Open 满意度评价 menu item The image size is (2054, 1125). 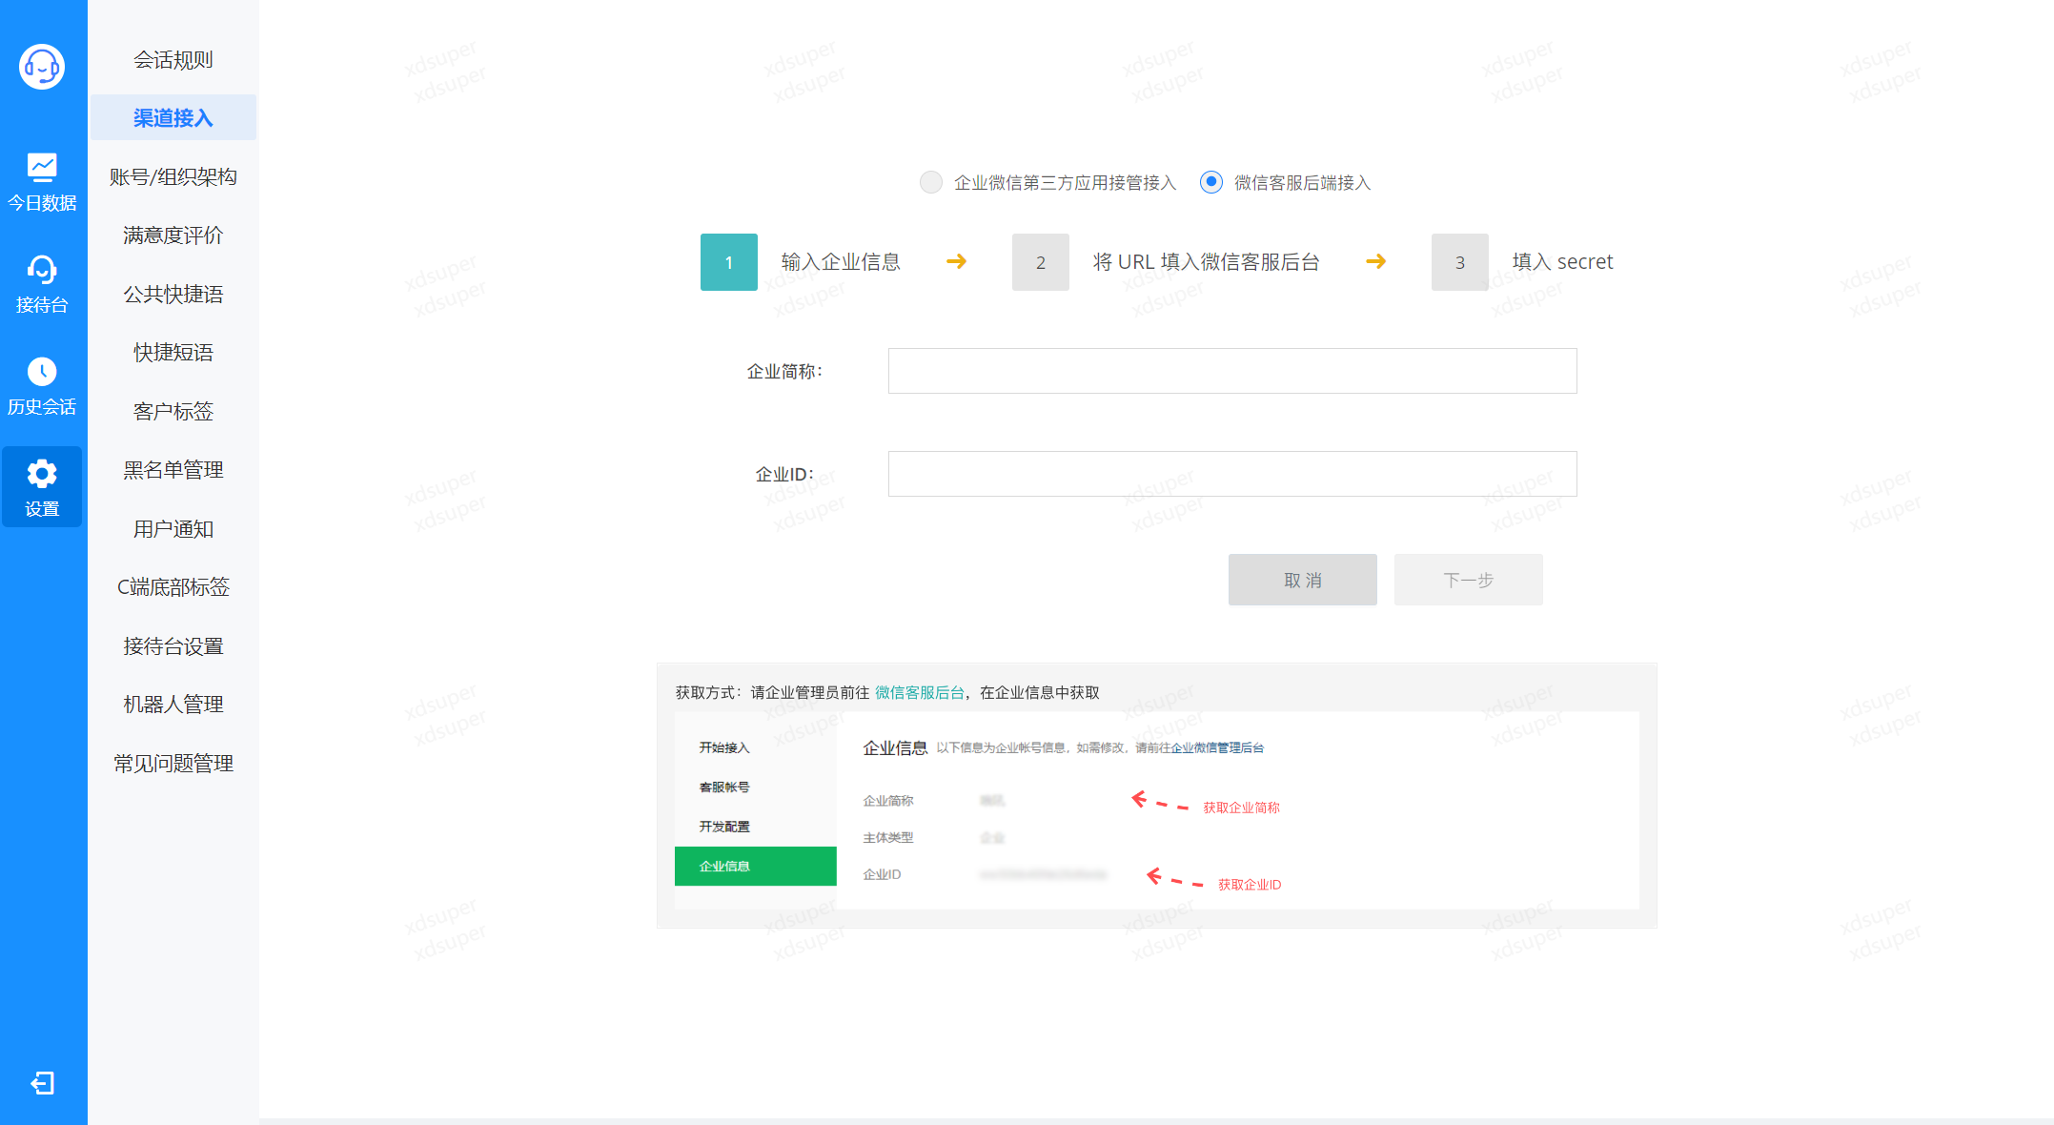coord(173,235)
